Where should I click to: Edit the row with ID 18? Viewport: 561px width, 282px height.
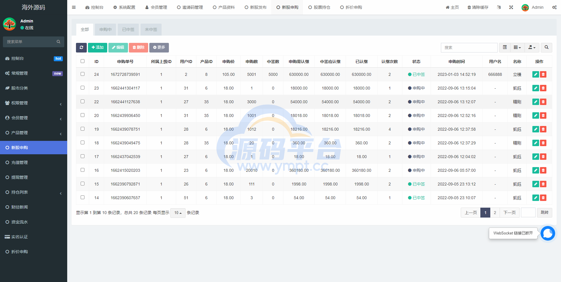[x=536, y=143]
